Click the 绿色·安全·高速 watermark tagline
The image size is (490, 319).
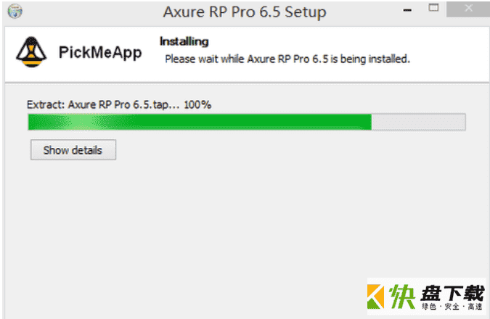(x=452, y=307)
